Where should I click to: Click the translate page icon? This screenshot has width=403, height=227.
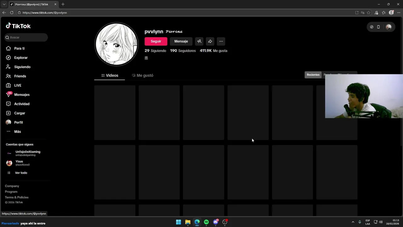click(x=363, y=13)
